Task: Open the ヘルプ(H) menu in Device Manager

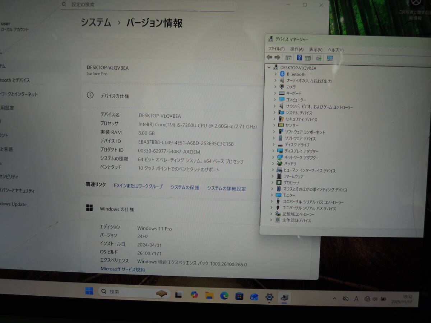Action: (x=335, y=50)
